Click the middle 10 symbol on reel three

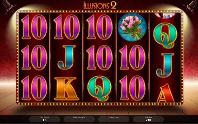99,58
